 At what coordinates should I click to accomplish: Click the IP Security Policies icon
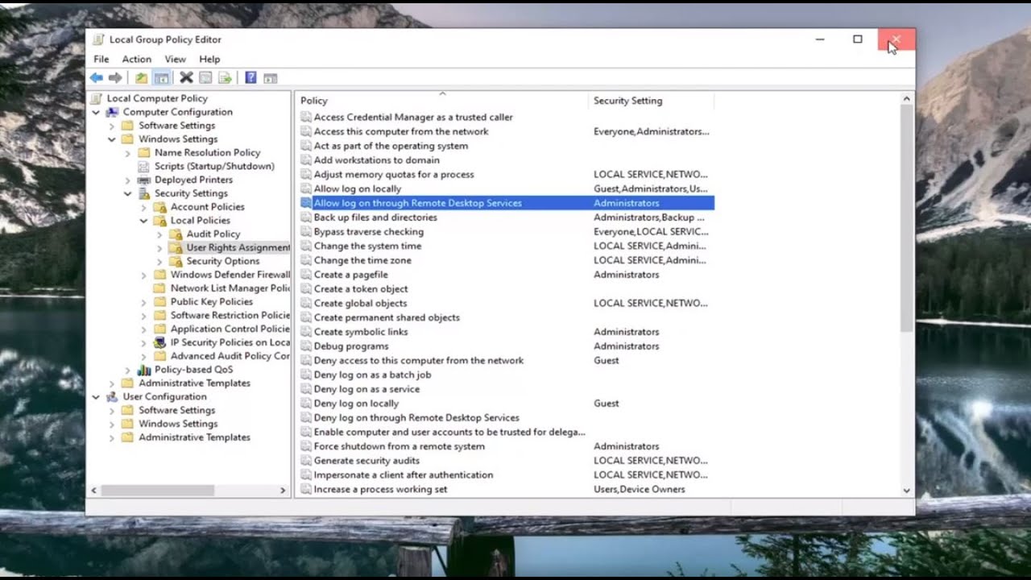(160, 342)
